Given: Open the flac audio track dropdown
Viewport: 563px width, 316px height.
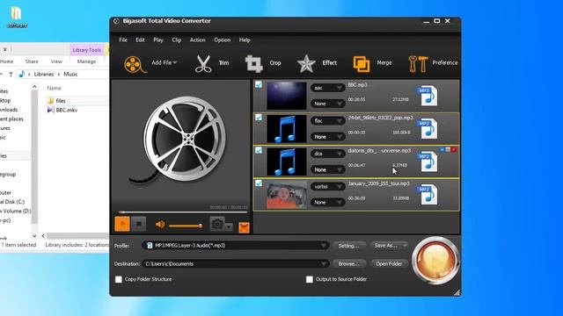Looking at the screenshot, I should click(327, 121).
